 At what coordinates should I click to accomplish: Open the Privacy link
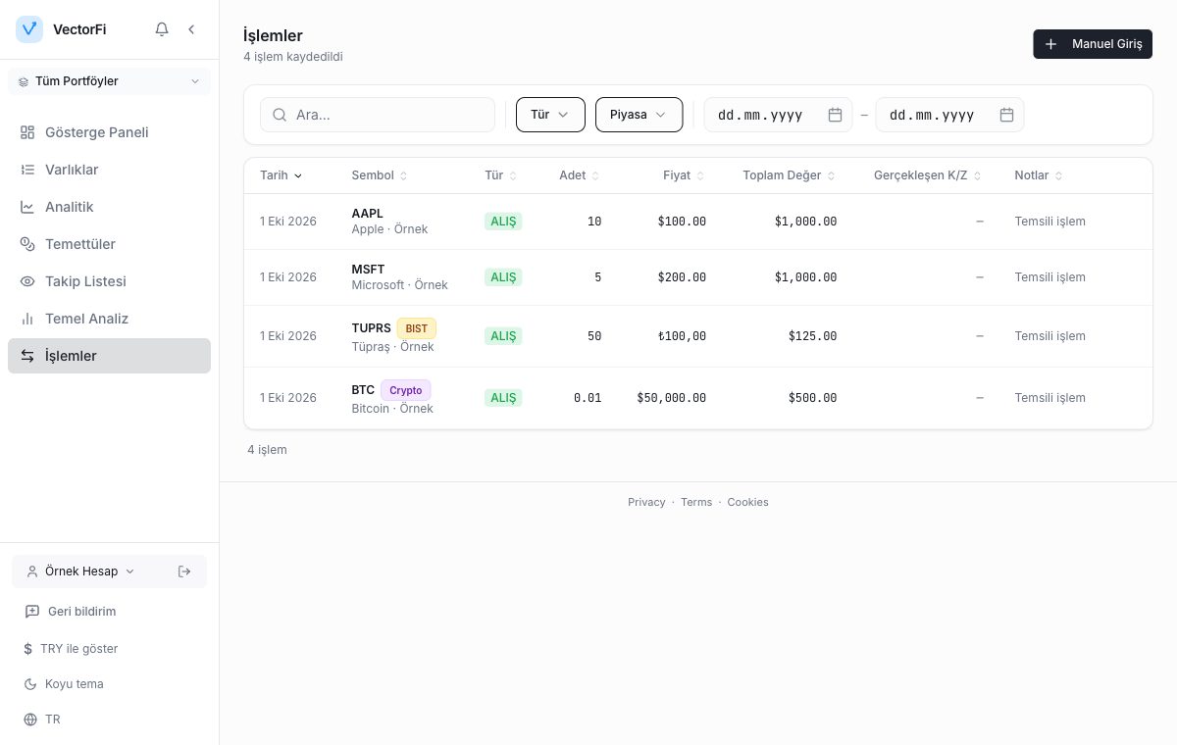[x=646, y=502]
